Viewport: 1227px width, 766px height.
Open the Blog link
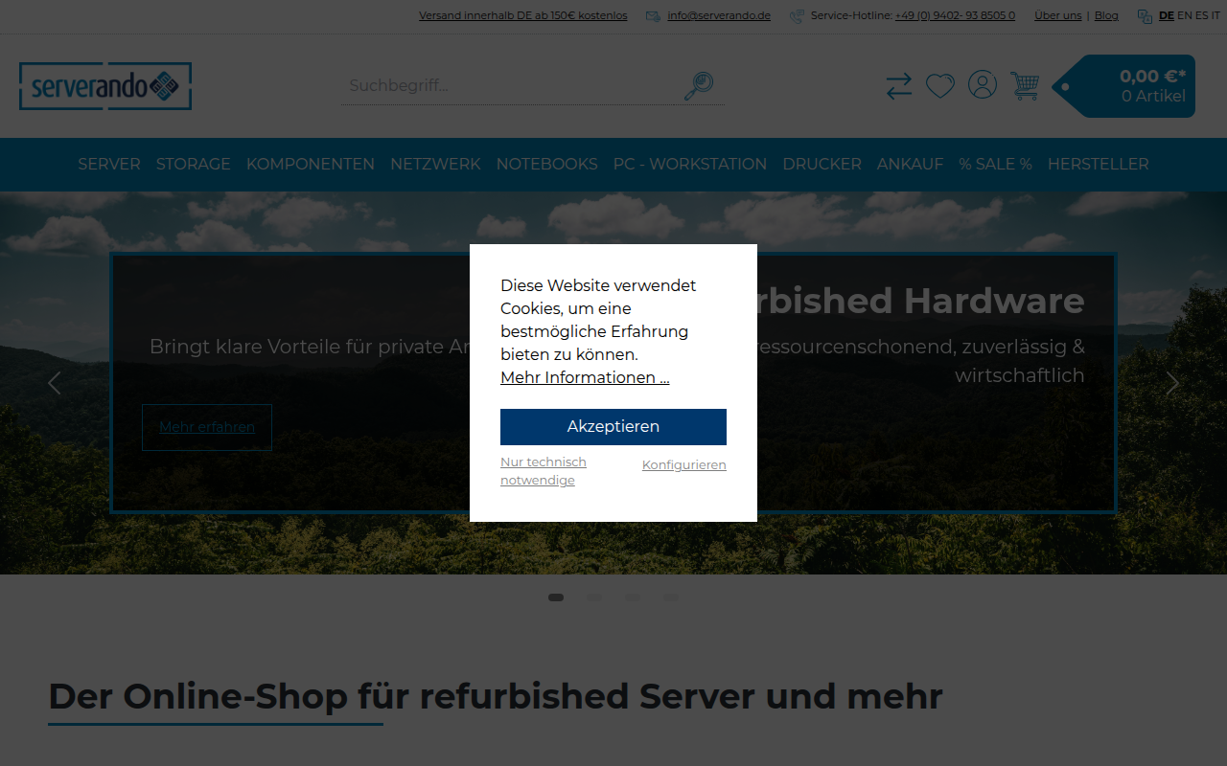tap(1106, 15)
